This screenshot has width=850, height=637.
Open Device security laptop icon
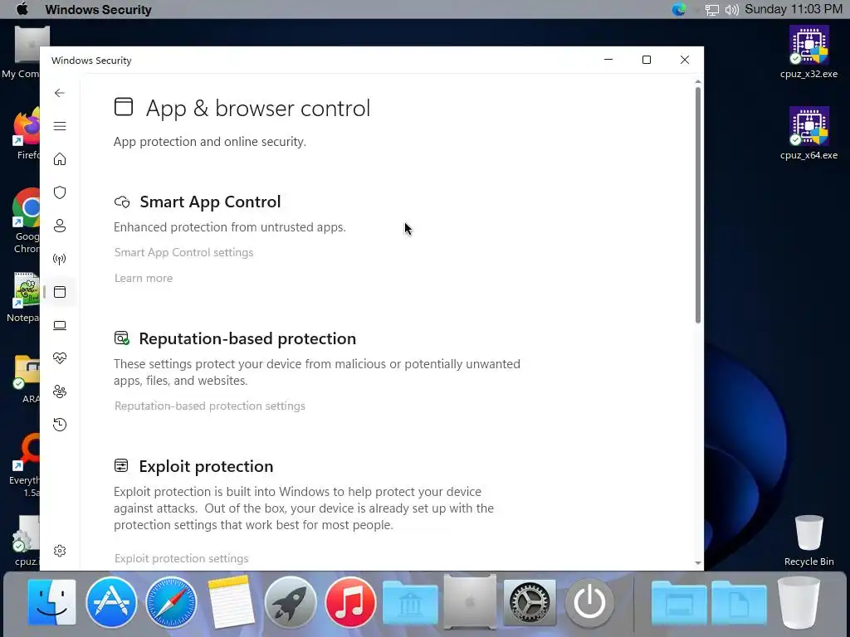coord(60,325)
